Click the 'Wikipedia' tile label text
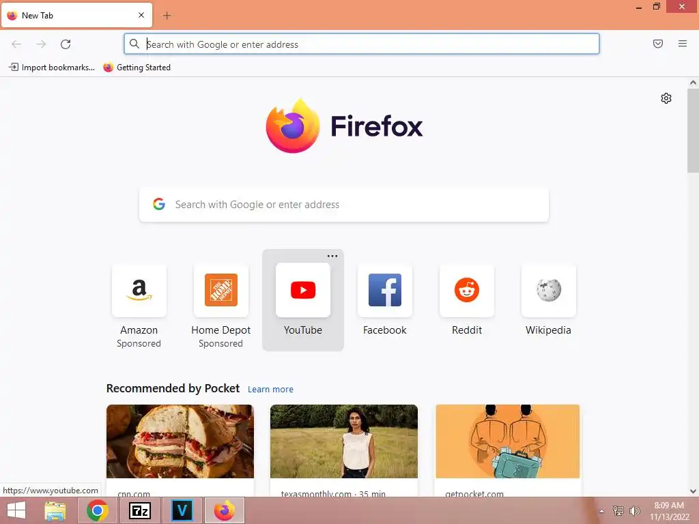Viewport: 699px width, 524px height. (548, 330)
